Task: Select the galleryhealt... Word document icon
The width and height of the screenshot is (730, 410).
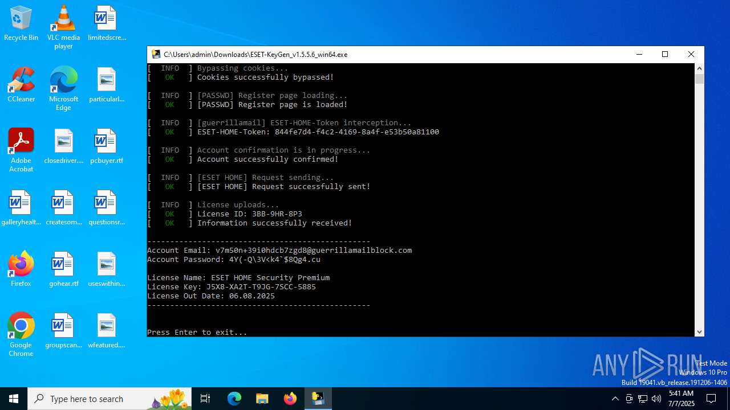Action: click(x=21, y=208)
